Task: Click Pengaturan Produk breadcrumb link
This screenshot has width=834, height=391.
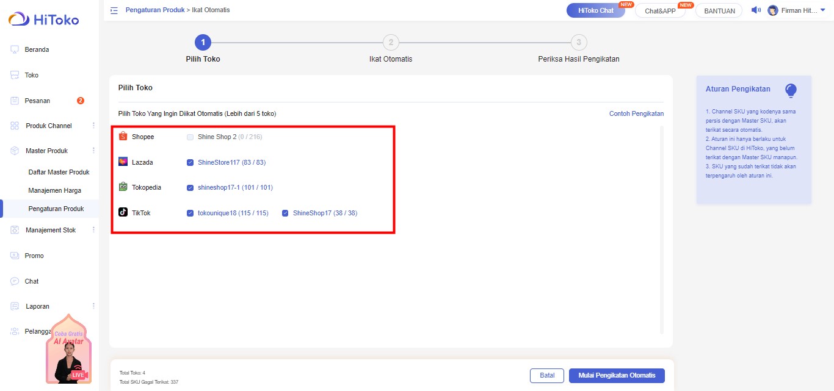Action: coord(155,10)
